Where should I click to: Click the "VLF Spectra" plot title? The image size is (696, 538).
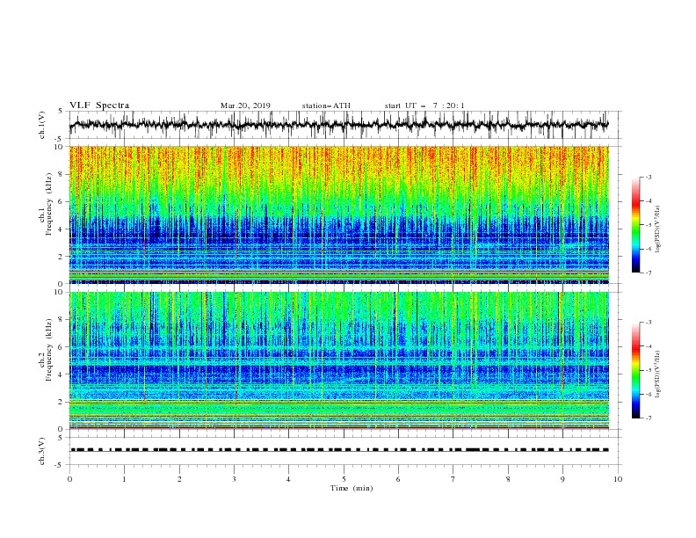tap(99, 105)
